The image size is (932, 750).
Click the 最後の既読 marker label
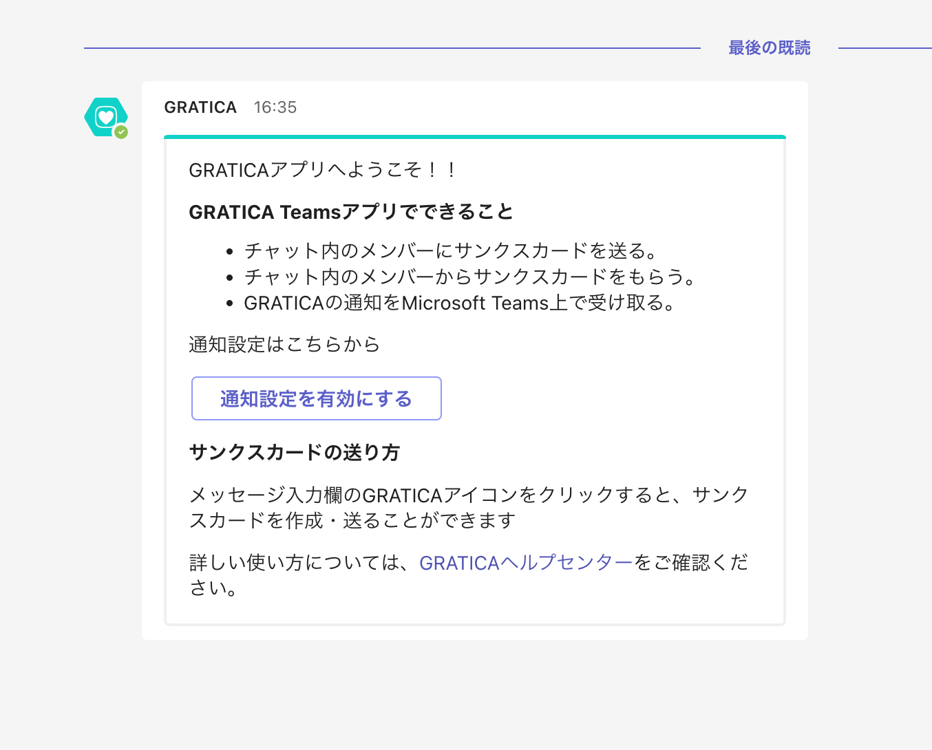770,47
